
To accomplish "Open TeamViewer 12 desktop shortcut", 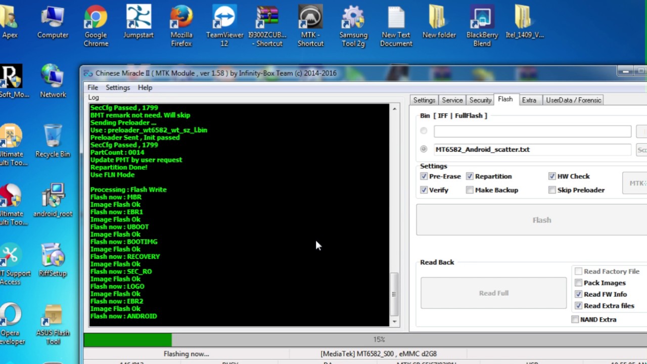I will 224,26.
